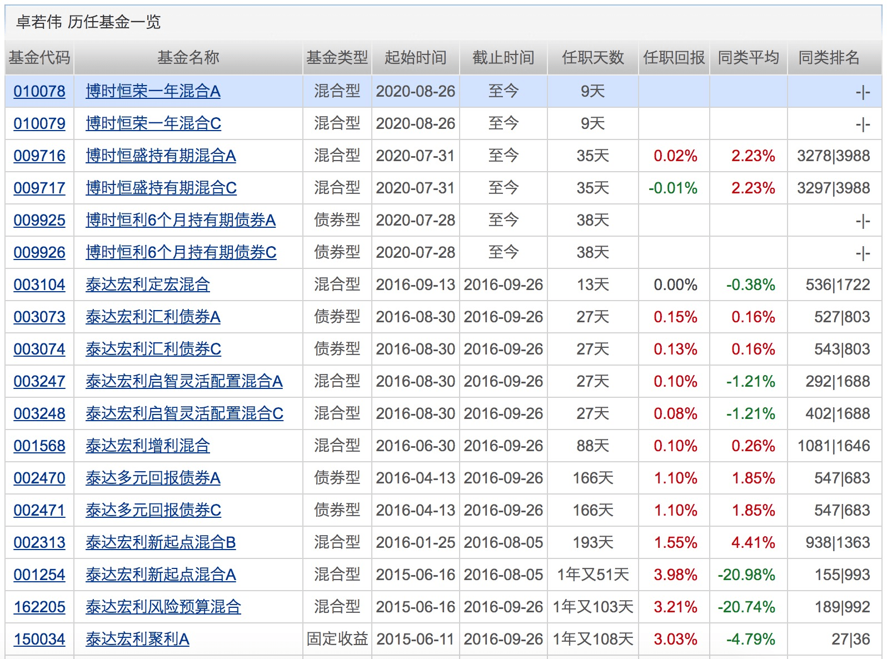The image size is (887, 659).
Task: Open fund 博时恒荣一年混合A
Action: (x=153, y=91)
